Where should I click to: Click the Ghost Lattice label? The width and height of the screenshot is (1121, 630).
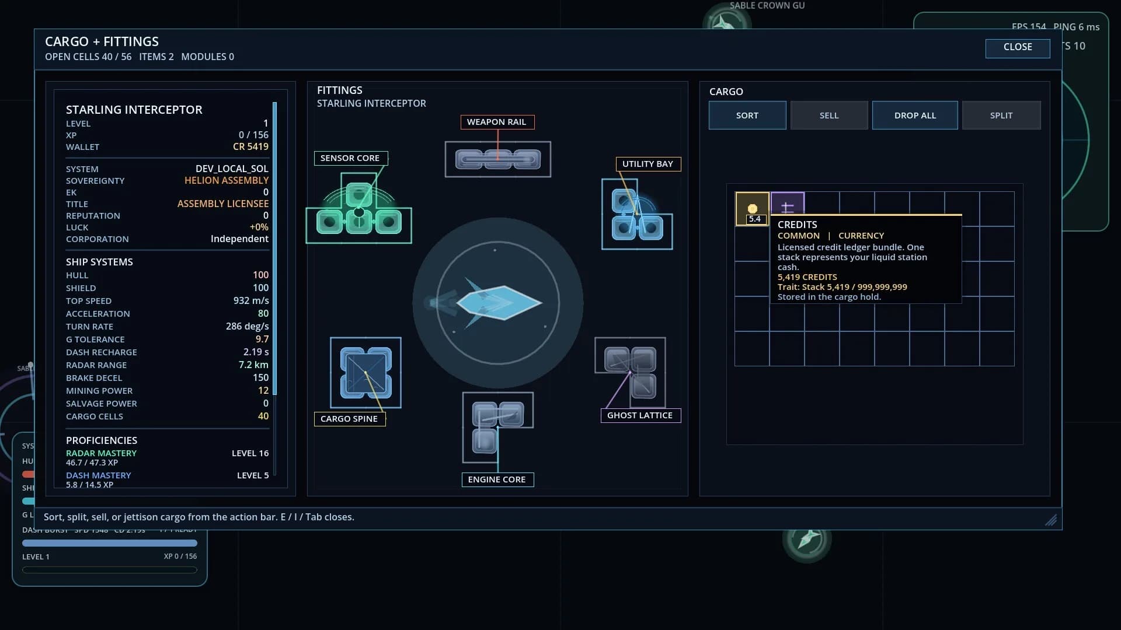pos(640,415)
